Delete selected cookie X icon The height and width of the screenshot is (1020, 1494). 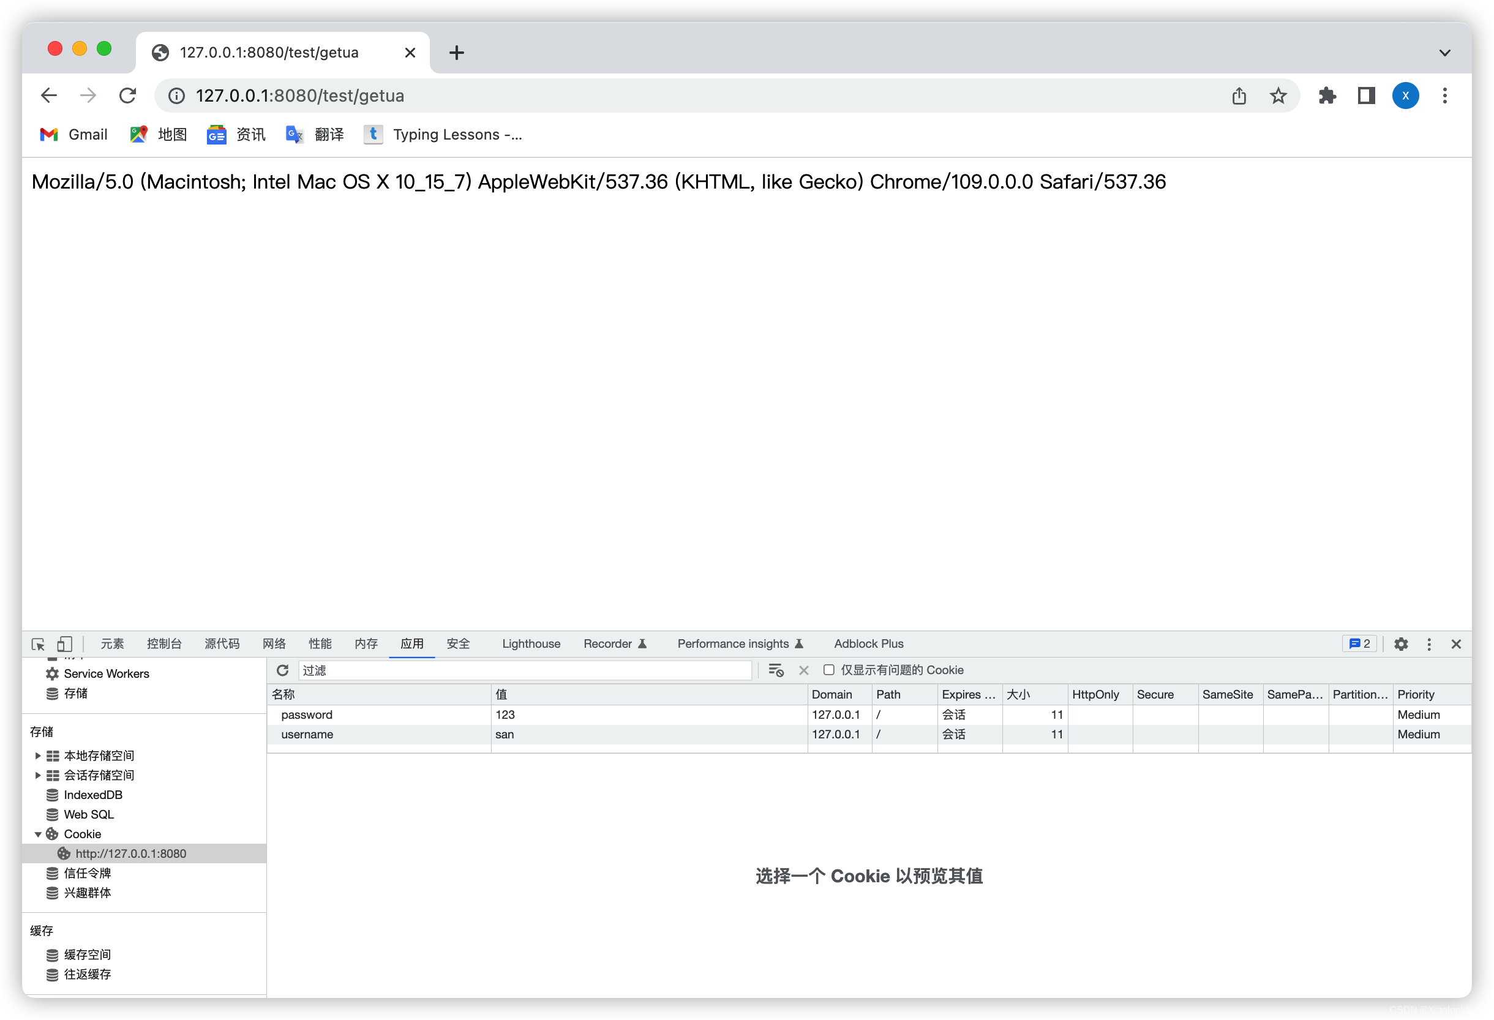coord(803,670)
